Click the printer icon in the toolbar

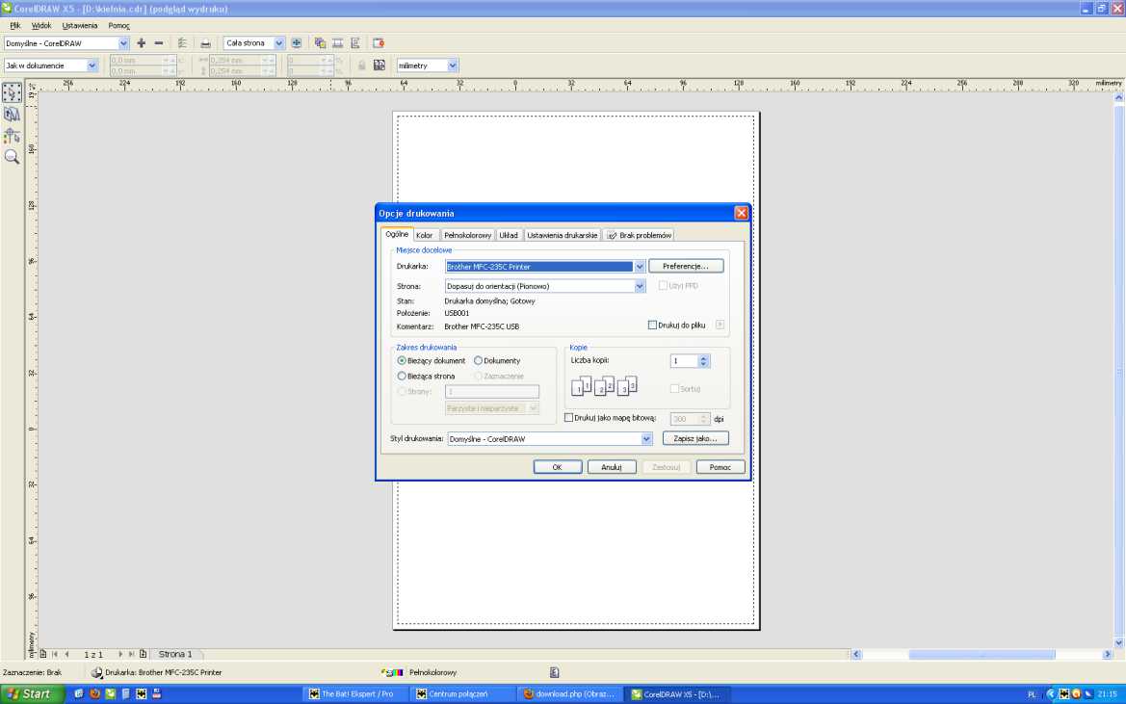tap(205, 43)
